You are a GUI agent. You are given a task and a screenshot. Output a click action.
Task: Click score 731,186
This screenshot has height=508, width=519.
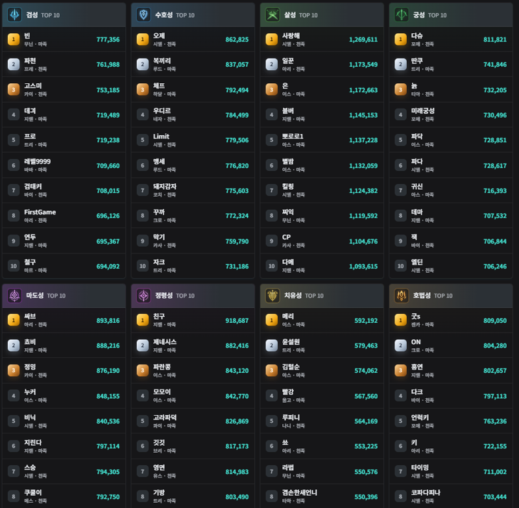(237, 266)
